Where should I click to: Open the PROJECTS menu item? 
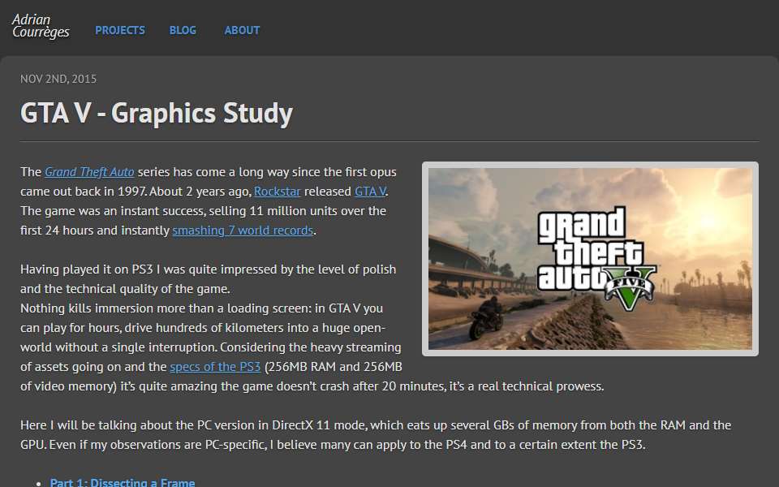(x=120, y=30)
